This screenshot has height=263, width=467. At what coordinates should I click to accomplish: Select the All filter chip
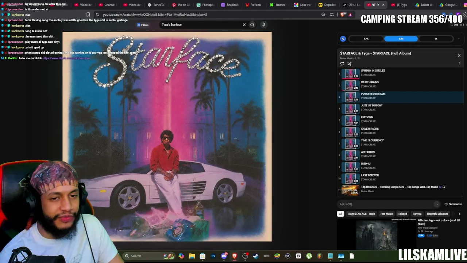tap(340, 214)
